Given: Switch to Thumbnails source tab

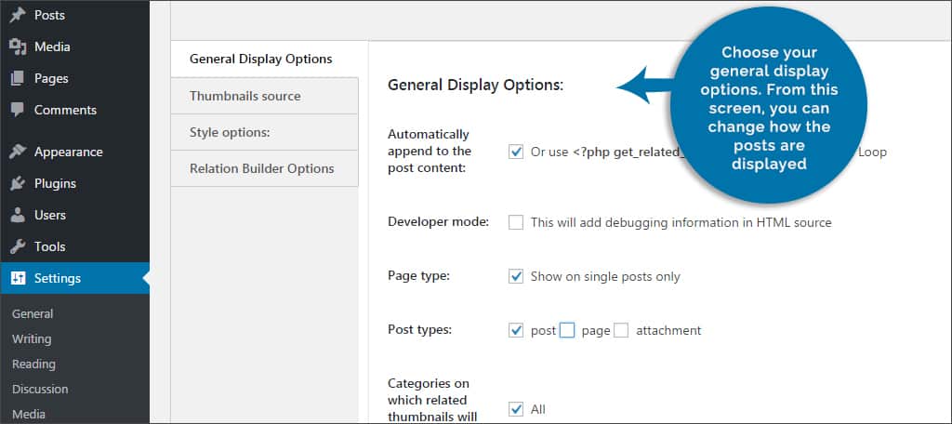Looking at the screenshot, I should (x=265, y=96).
